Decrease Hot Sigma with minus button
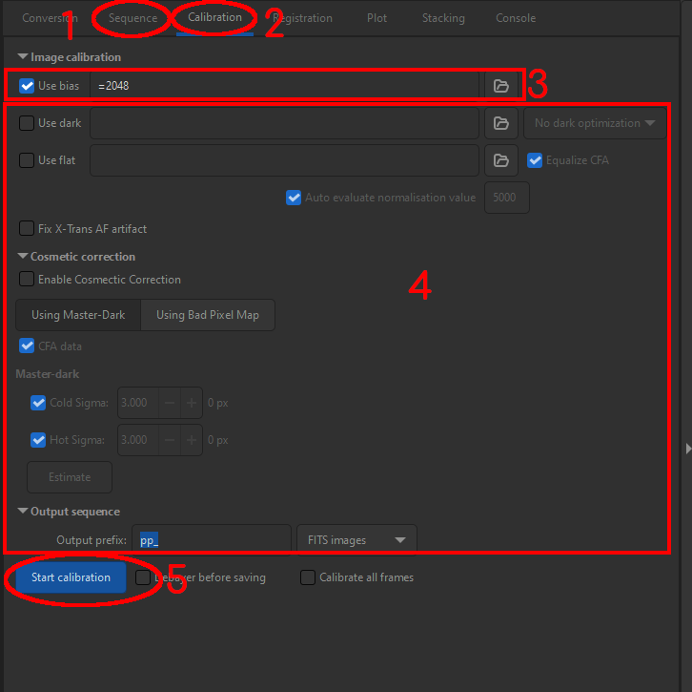Image resolution: width=692 pixels, height=692 pixels. pyautogui.click(x=169, y=440)
